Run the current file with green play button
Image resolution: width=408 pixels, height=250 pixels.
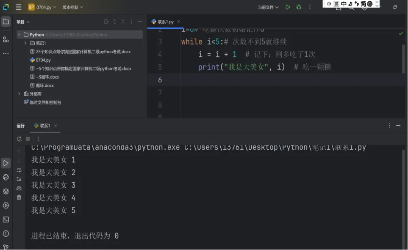288,7
